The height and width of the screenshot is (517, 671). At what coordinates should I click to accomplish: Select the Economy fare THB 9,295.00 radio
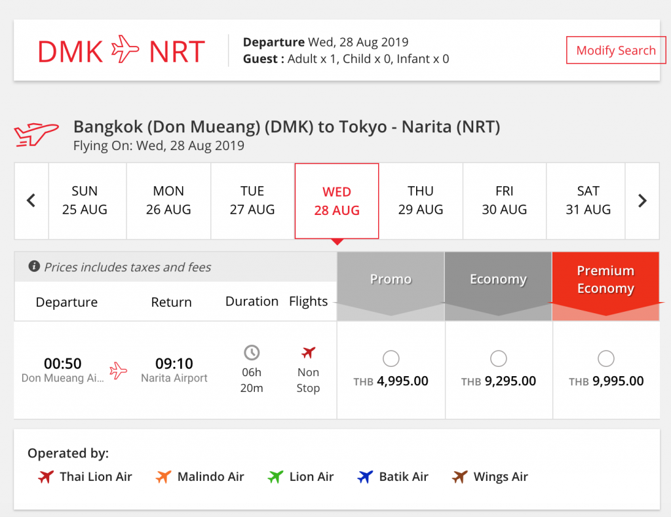(x=499, y=358)
